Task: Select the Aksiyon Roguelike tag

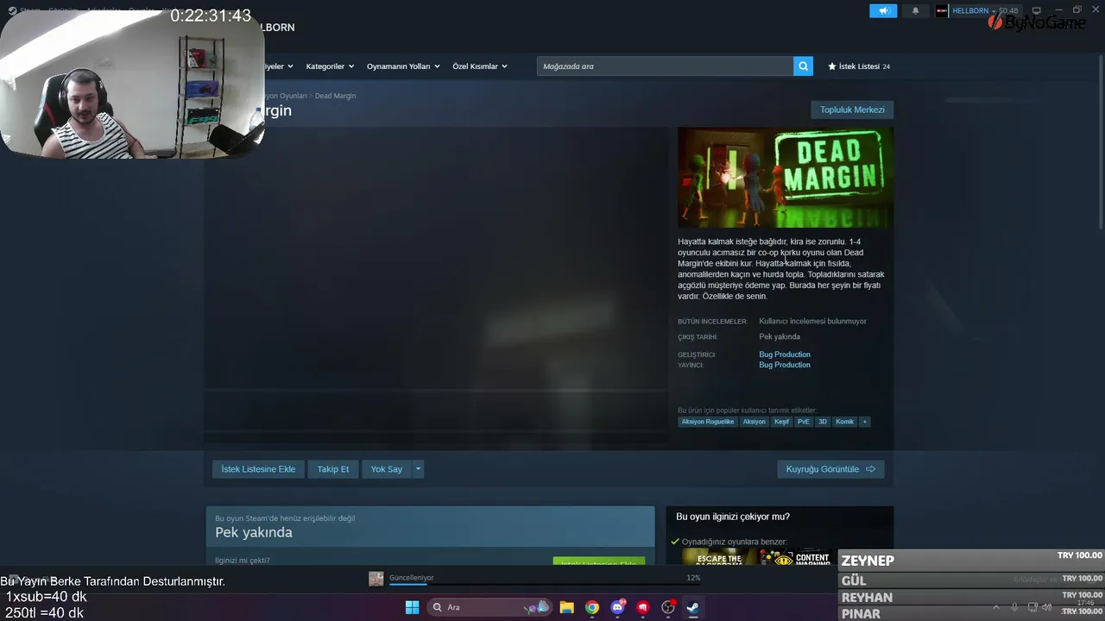Action: [x=708, y=422]
